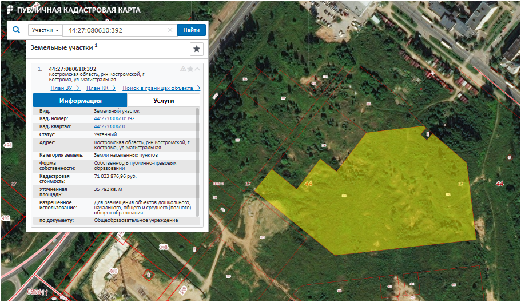The width and height of the screenshot is (521, 302).
Task: Open the Участки search type dropdown
Action: click(45, 30)
